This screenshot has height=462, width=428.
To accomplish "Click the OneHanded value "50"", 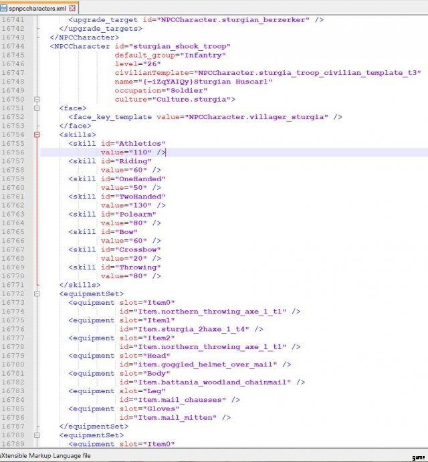I will 138,188.
